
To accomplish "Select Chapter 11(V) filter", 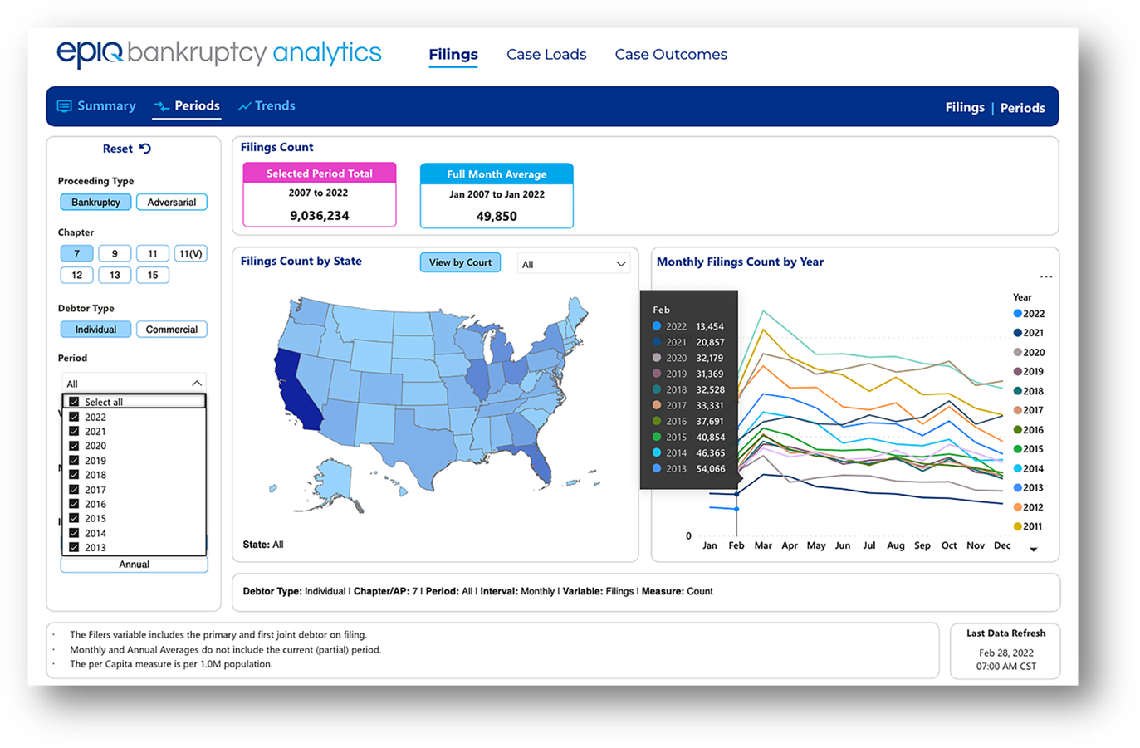I will coord(191,253).
